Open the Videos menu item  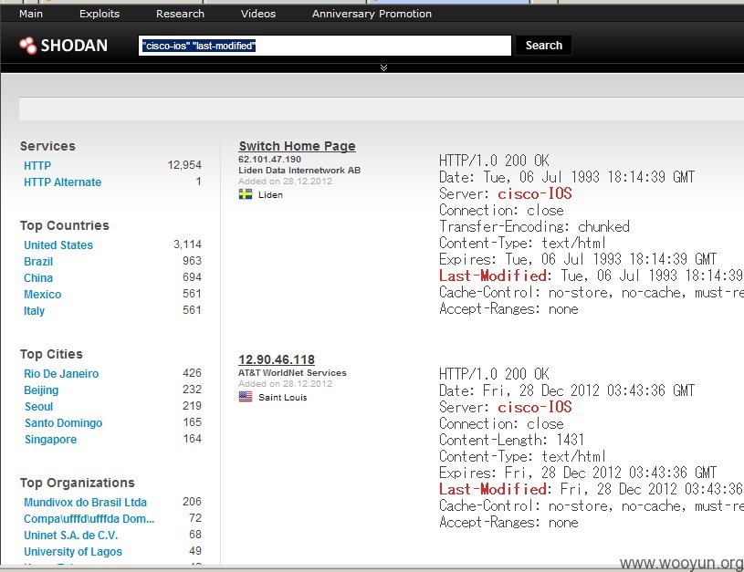(258, 14)
